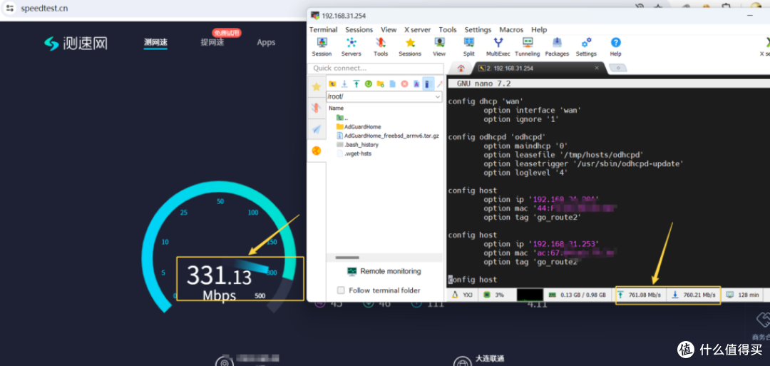Launch MultiExec from the toolbar

(498, 47)
